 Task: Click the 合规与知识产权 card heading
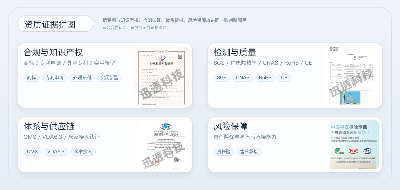pyautogui.click(x=53, y=52)
